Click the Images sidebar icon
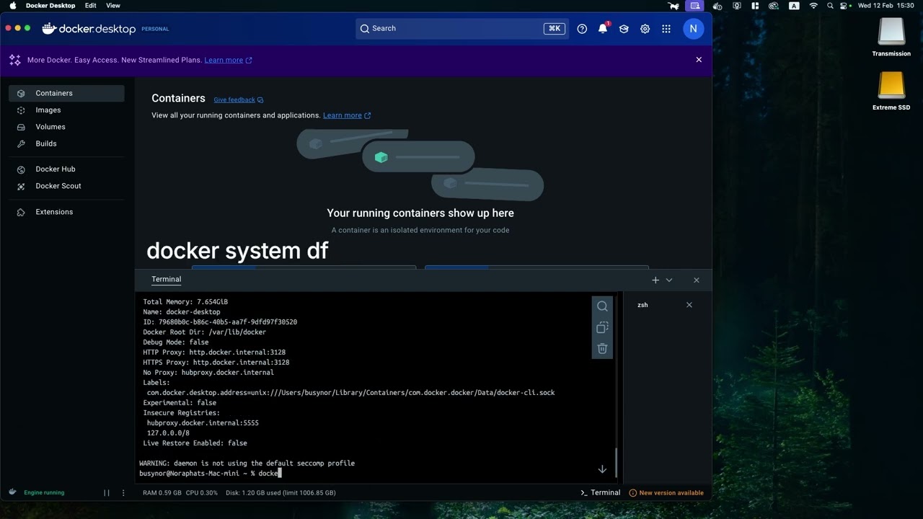Viewport: 923px width, 519px height. coord(21,110)
